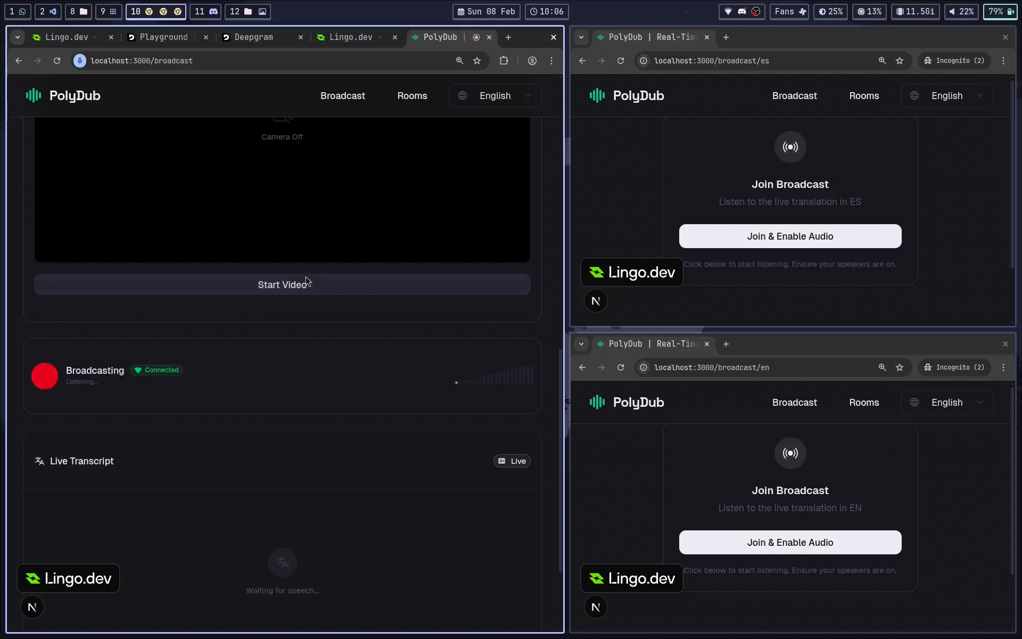The image size is (1022, 639).
Task: Expand English language selector in broadcast/es window
Action: (947, 96)
